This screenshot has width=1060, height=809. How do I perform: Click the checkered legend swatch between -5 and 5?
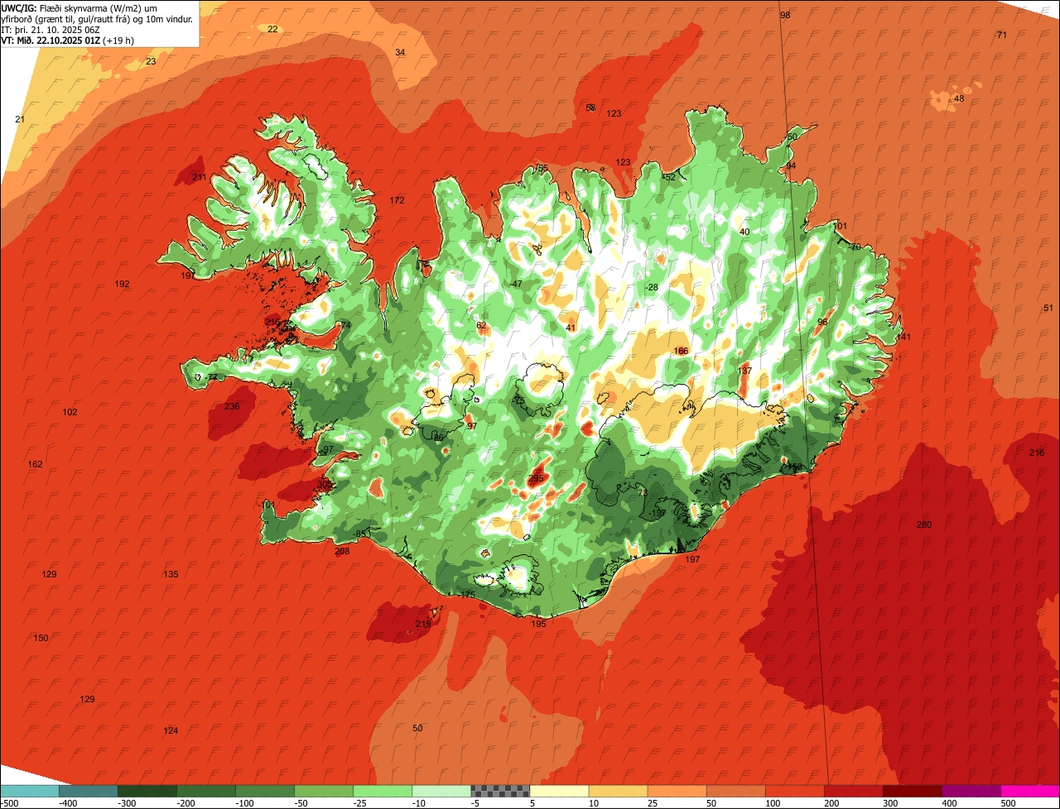coord(500,791)
